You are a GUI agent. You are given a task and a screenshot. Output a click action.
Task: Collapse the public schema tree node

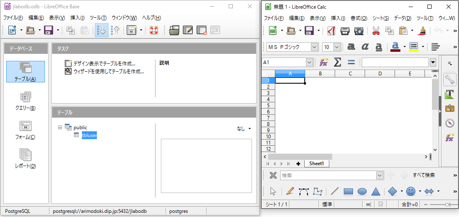point(60,128)
